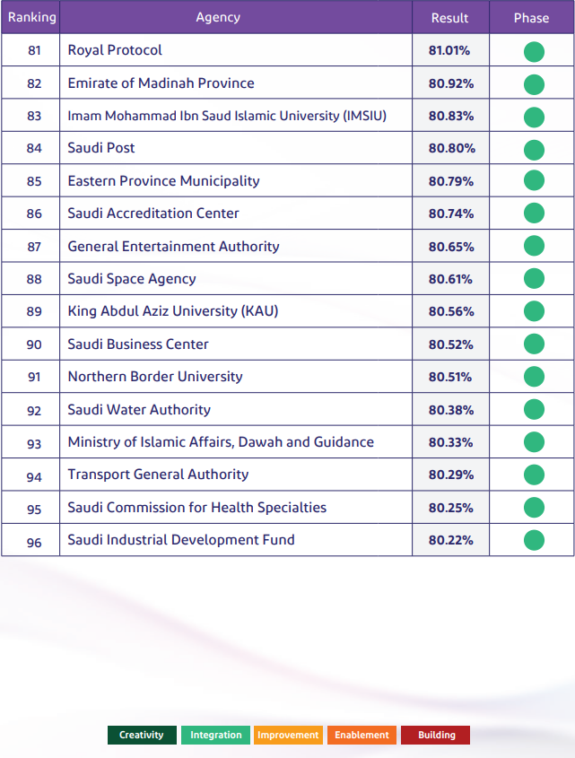Click the King Abdul Aziz University (KAU) entry
This screenshot has height=758, width=575.
tap(173, 311)
